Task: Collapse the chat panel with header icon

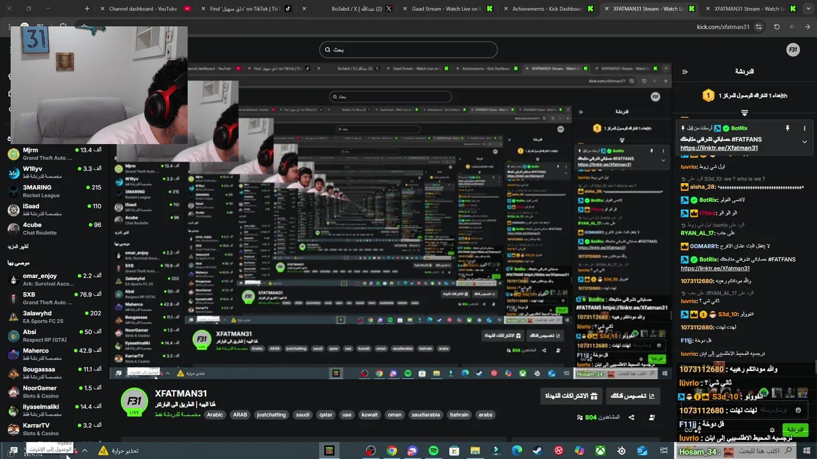Action: 685,72
